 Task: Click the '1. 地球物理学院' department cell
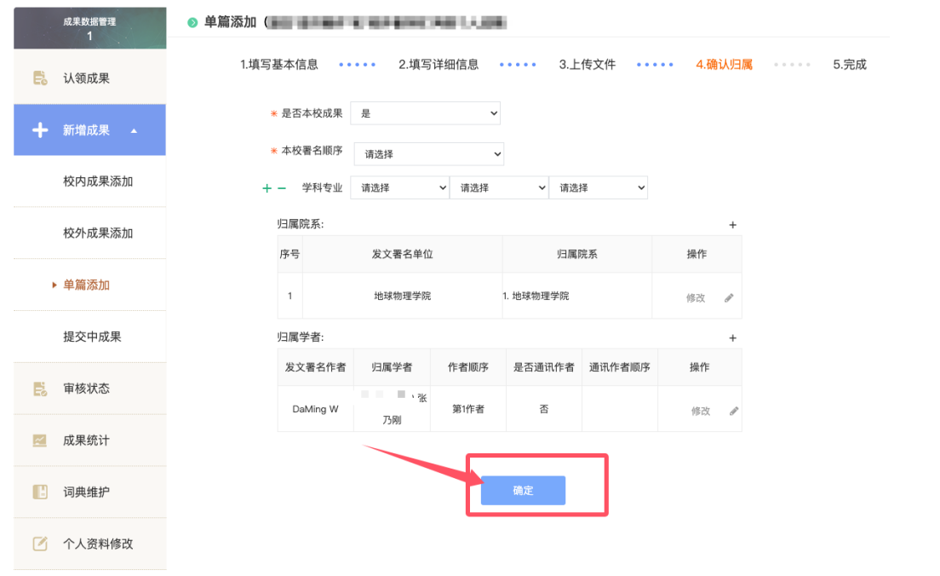click(x=576, y=296)
